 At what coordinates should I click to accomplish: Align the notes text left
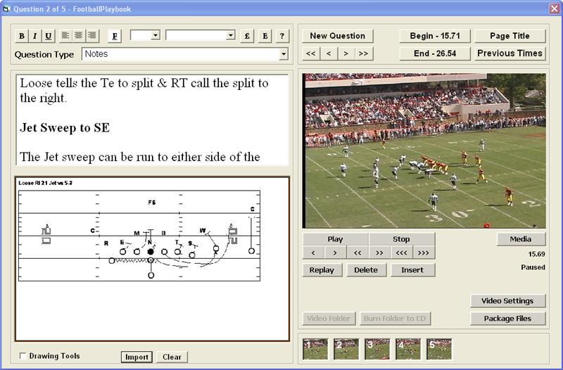[66, 36]
